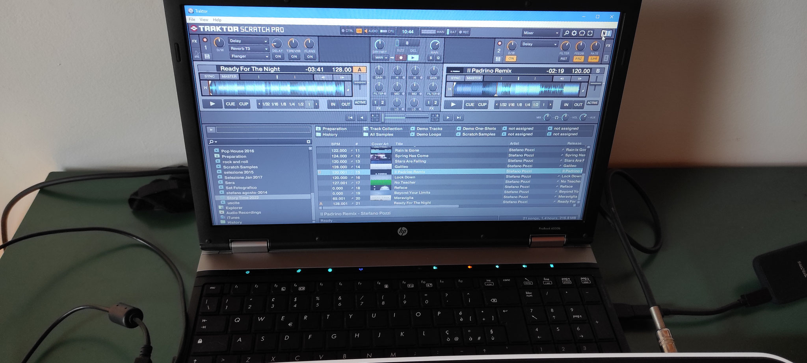The width and height of the screenshot is (807, 363).
Task: Clear browser search with X icon
Action: (309, 142)
